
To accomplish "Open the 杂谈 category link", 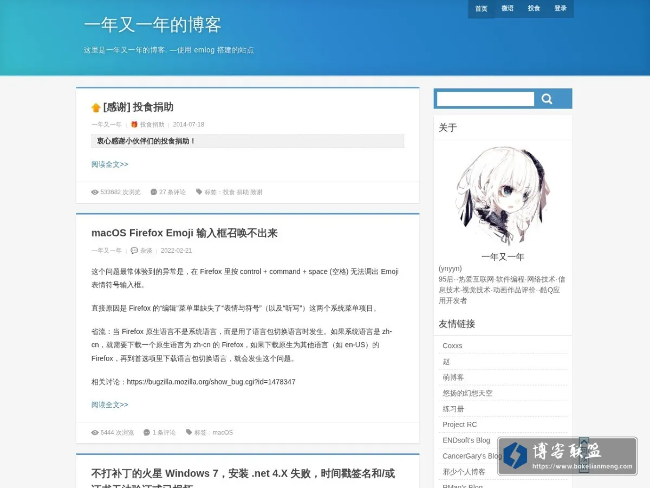I will point(146,251).
